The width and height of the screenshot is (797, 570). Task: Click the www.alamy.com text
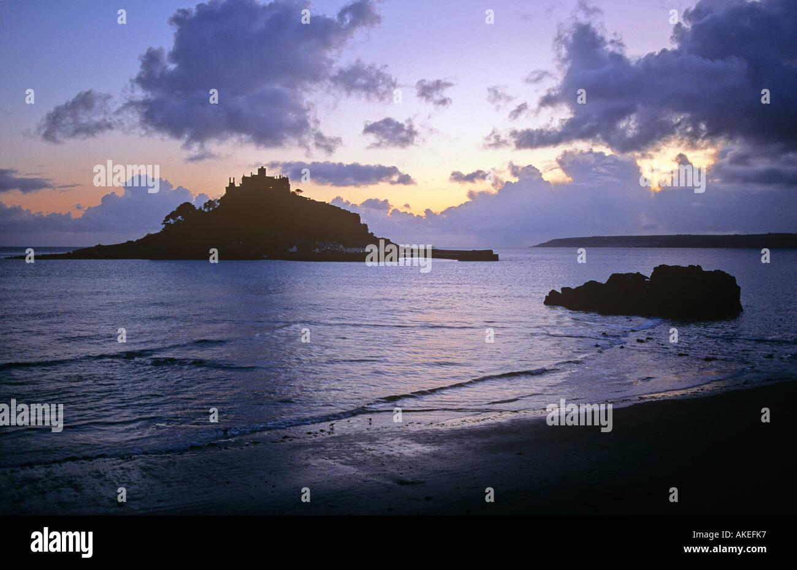725,549
